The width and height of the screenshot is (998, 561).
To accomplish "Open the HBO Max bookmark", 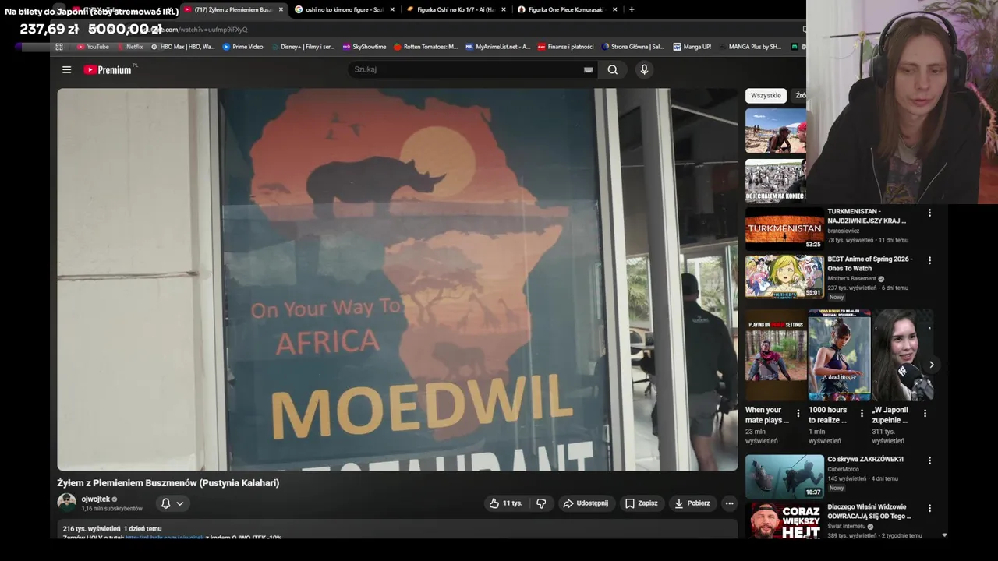I will 182,47.
